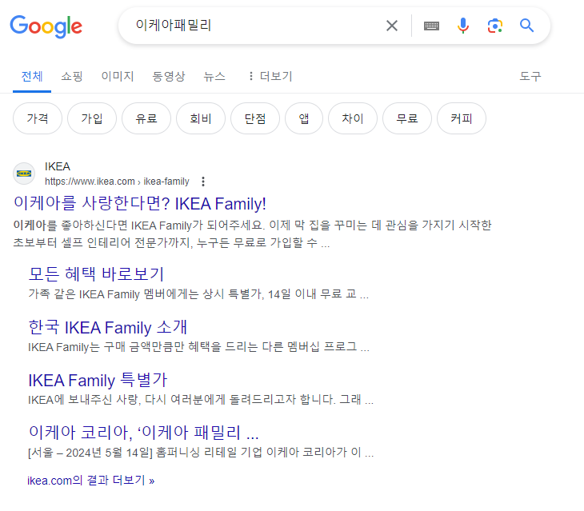The height and width of the screenshot is (511, 584).
Task: Select the 무료 filter chip
Action: 407,118
